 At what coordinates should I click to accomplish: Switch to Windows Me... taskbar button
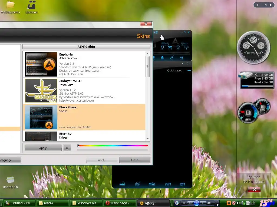coord(86,203)
